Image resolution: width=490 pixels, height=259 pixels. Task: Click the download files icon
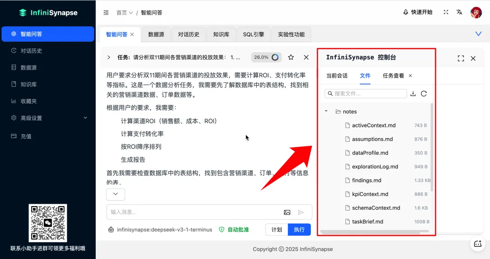click(x=413, y=94)
